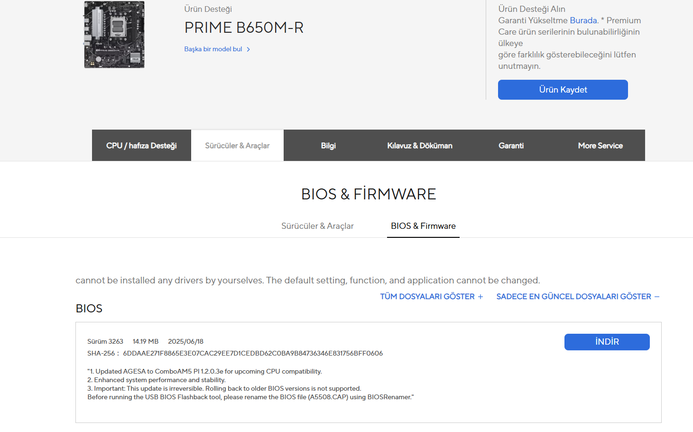Screen dimensions: 693x432
Task: Follow the 'Burada' warranty upgrade link
Action: coord(583,20)
